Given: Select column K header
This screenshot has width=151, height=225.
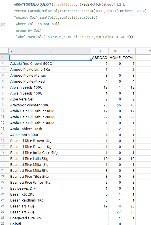Looking at the screenshot, I should tap(115, 51).
